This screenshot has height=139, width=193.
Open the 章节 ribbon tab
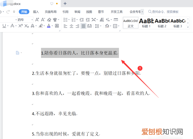pyautogui.click(x=101, y=12)
